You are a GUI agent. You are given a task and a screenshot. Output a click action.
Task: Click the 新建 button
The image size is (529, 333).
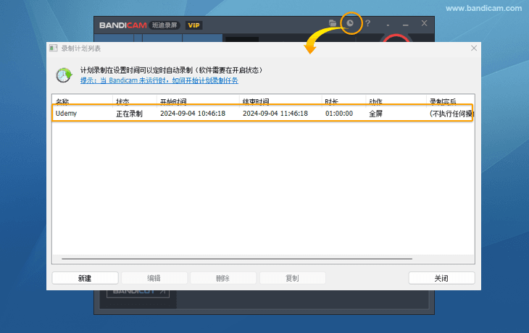point(85,278)
